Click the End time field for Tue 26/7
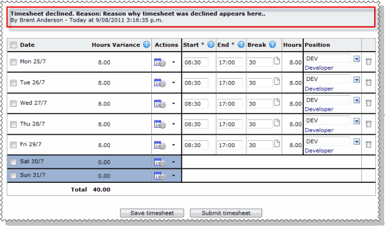The image size is (390, 231). pyautogui.click(x=230, y=83)
